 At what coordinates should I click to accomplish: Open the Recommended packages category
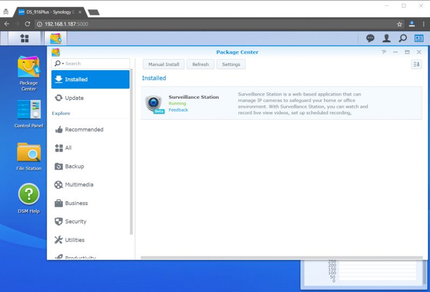[90, 129]
